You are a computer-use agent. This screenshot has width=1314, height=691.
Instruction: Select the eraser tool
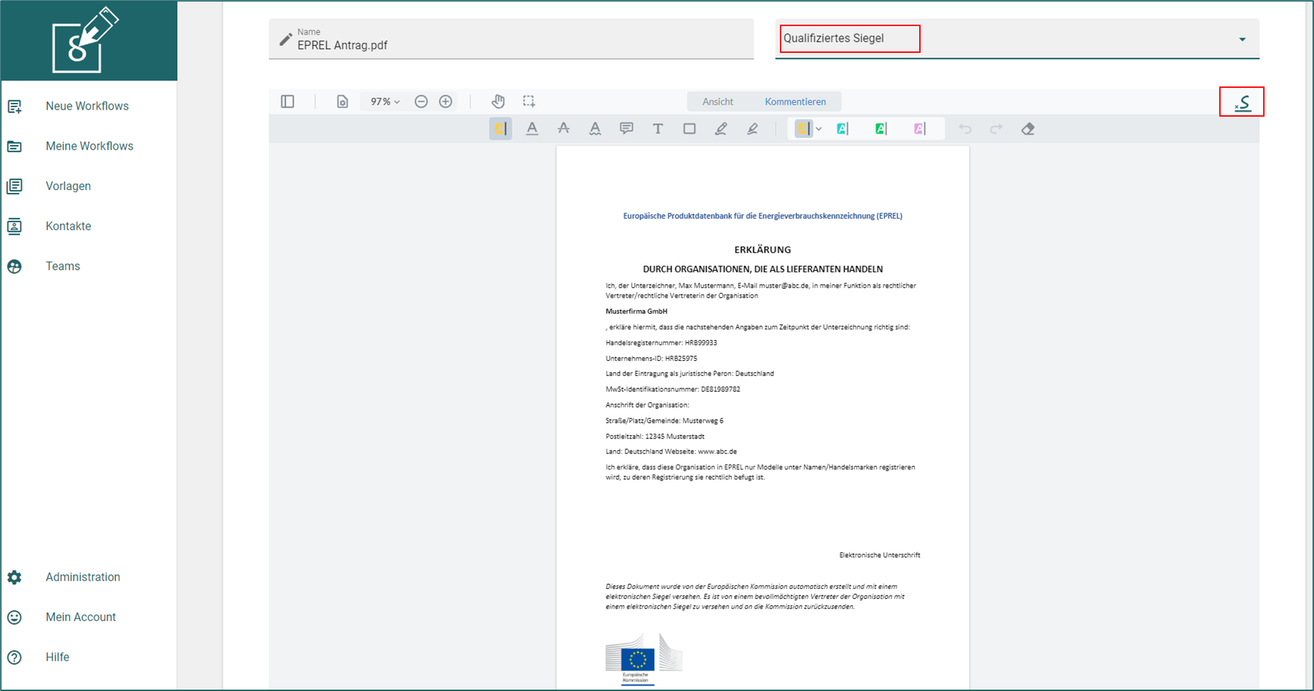click(1028, 128)
